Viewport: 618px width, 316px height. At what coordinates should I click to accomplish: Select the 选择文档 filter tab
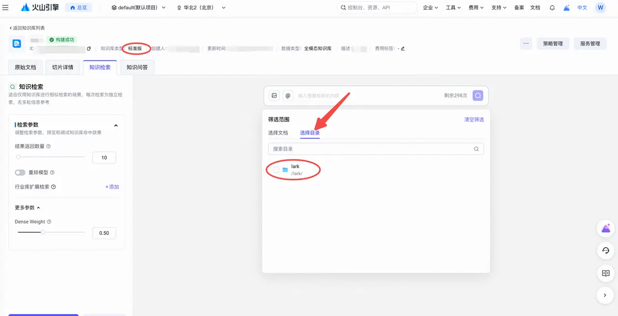[278, 133]
